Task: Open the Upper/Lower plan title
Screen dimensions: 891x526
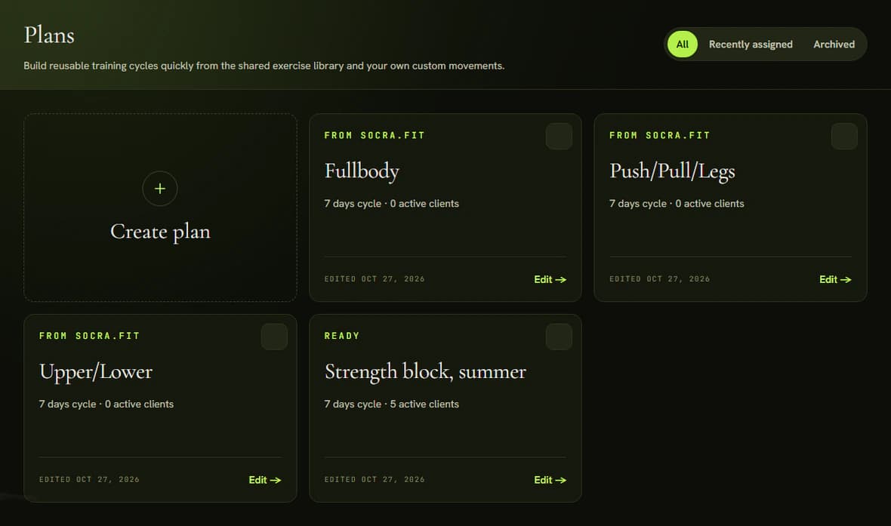Action: pyautogui.click(x=95, y=371)
